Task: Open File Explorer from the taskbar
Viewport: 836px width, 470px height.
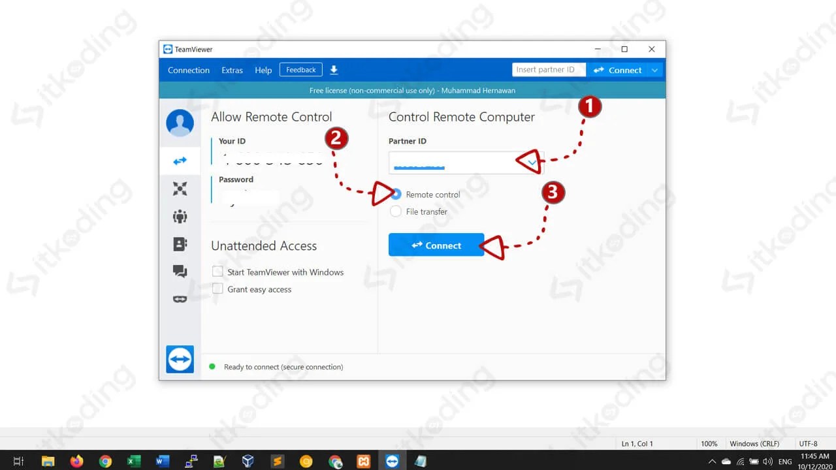Action: 48,461
